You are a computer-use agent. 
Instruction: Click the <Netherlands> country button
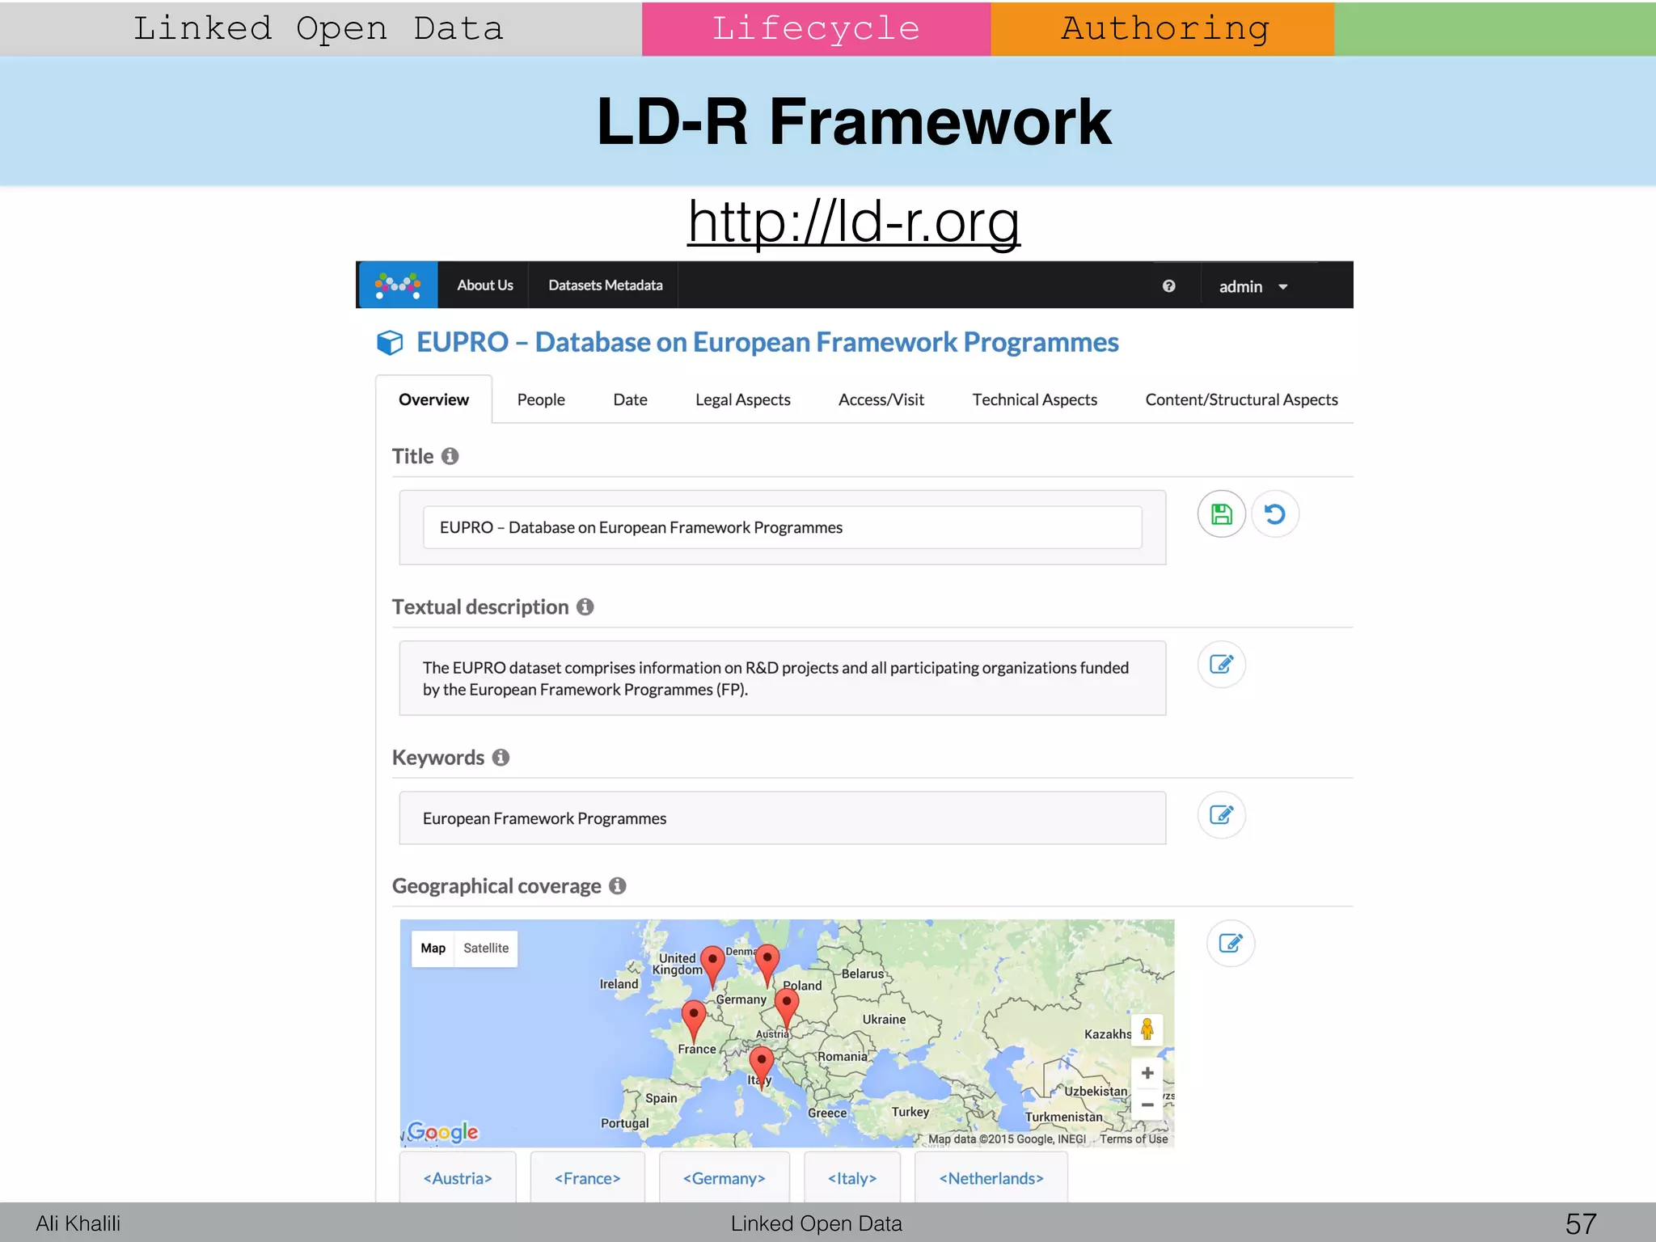(x=991, y=1178)
